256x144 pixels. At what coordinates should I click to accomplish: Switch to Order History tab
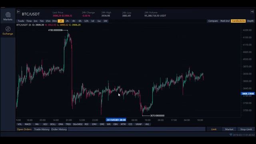(59, 129)
